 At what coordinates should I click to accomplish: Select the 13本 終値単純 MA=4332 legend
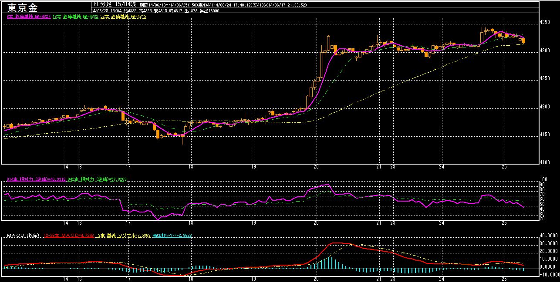tap(75, 17)
